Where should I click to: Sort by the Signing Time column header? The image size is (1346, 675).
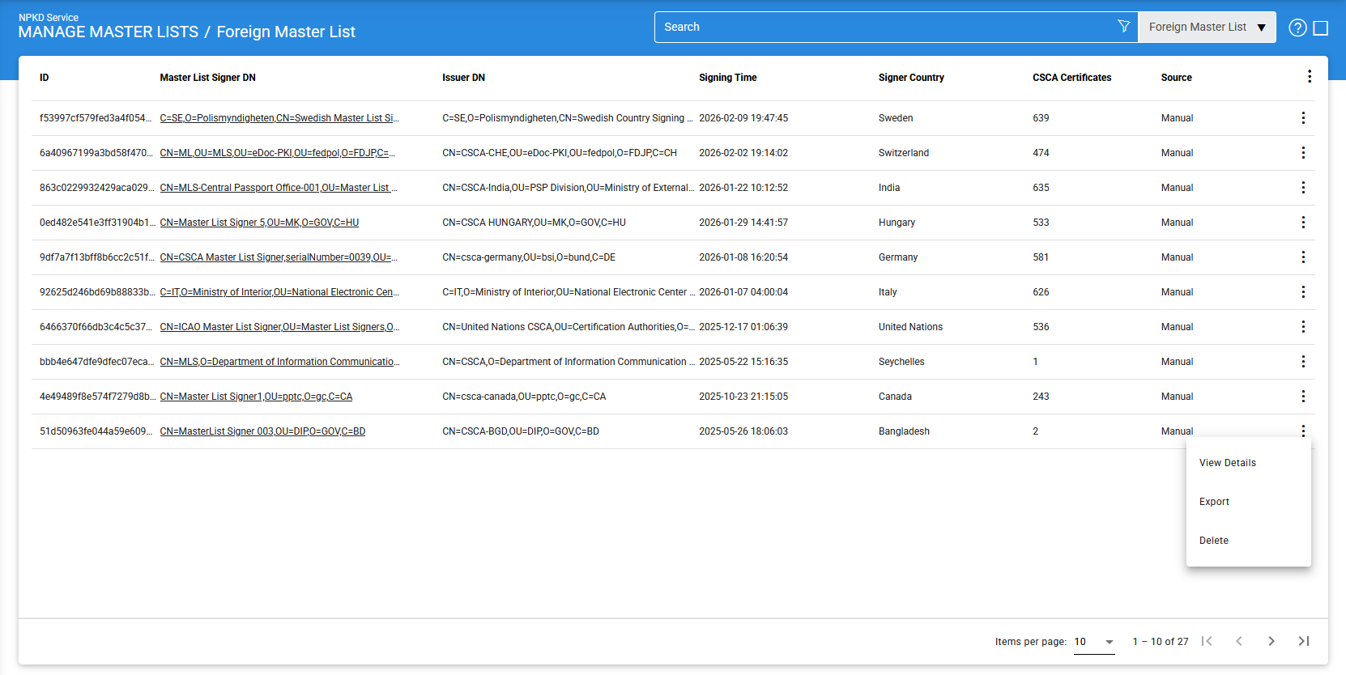click(x=727, y=78)
